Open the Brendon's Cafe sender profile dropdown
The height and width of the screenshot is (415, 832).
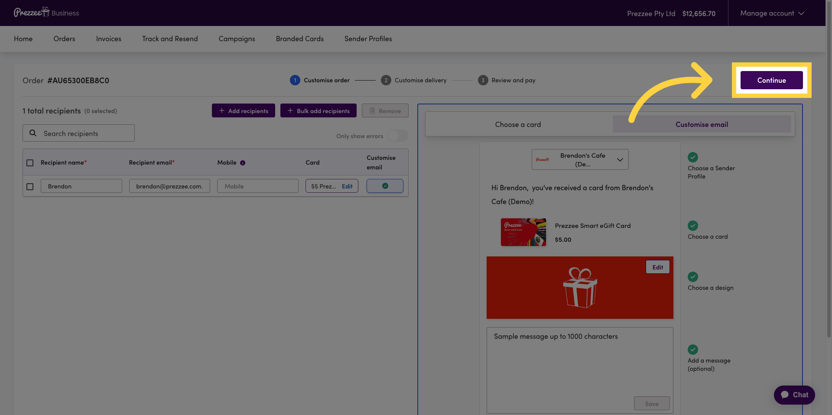click(x=580, y=160)
